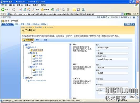The image size is (140, 103).
Task: Click the Edit page toolbar icon
Action: click(68, 10)
